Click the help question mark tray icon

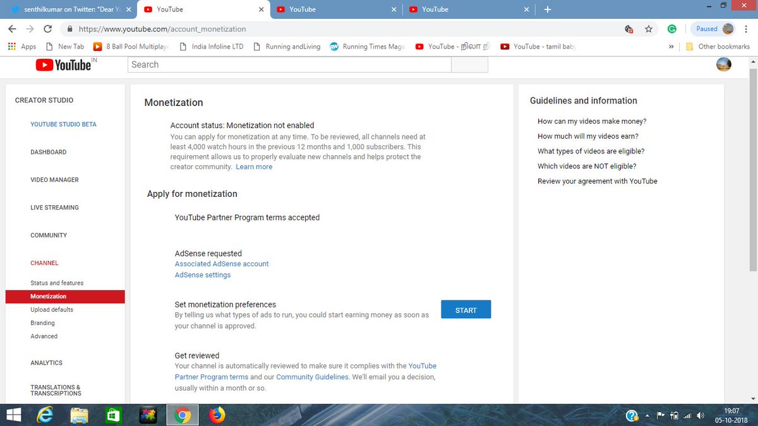pyautogui.click(x=632, y=415)
